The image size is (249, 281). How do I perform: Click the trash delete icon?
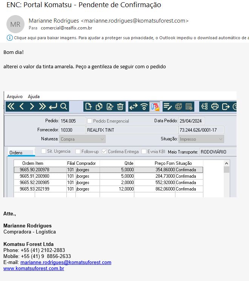tap(120, 106)
